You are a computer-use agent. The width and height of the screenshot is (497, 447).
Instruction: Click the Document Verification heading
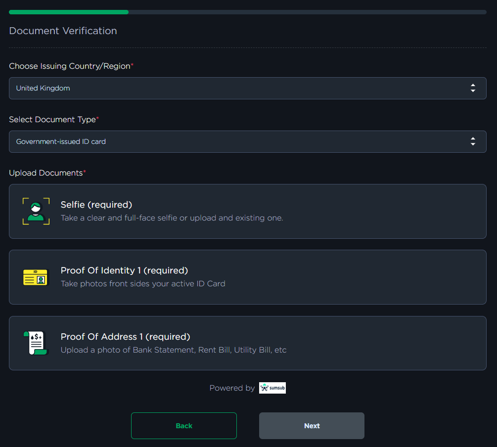pyautogui.click(x=63, y=31)
